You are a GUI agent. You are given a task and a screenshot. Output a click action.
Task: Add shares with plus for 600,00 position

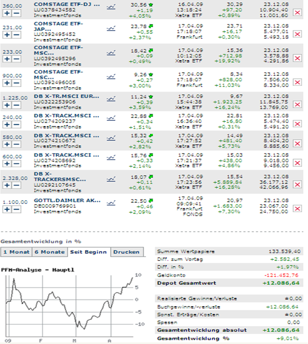pos(7,164)
